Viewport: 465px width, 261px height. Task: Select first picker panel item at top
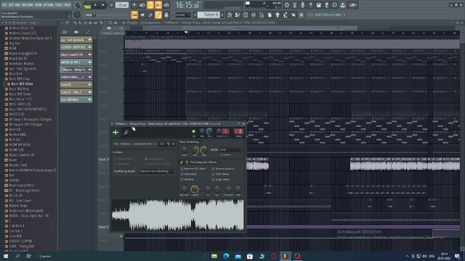point(76,39)
